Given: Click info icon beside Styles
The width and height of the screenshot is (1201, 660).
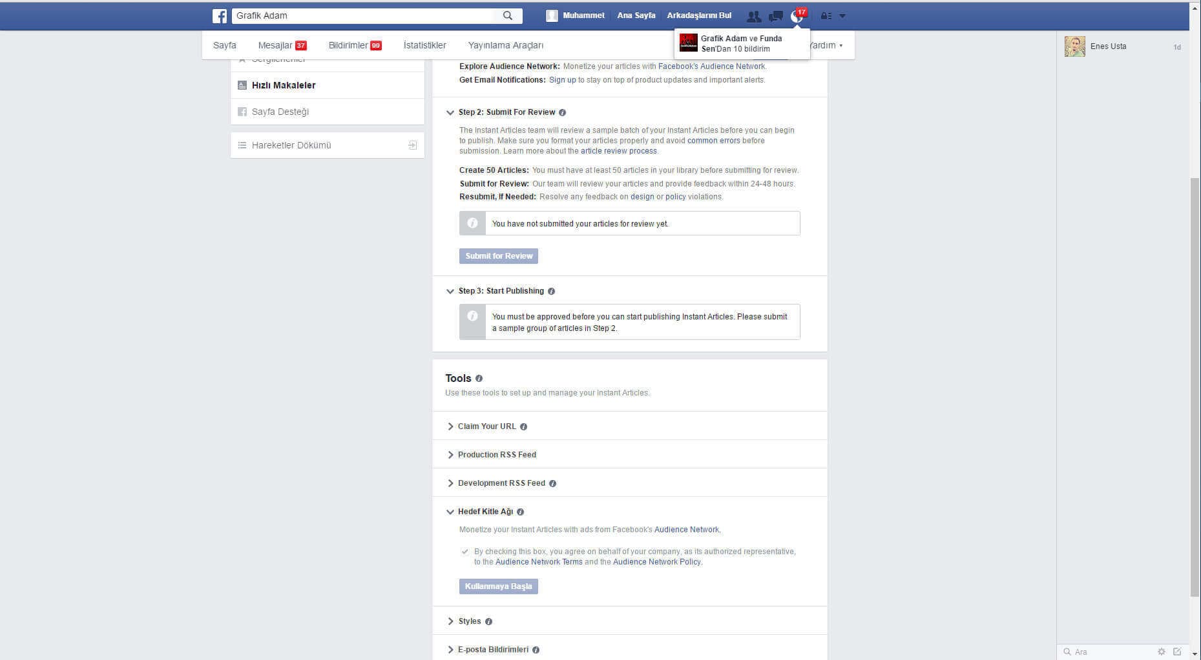Looking at the screenshot, I should tap(488, 621).
